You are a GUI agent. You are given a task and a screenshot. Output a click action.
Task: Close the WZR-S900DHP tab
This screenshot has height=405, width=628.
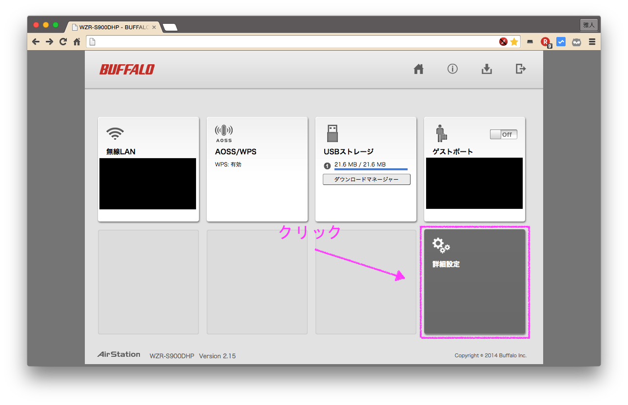154,27
